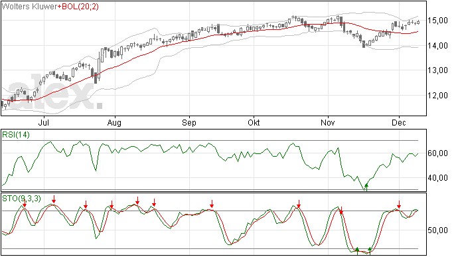
Task: Click the October red sell arrow in STO panel
Action: [x=299, y=203]
